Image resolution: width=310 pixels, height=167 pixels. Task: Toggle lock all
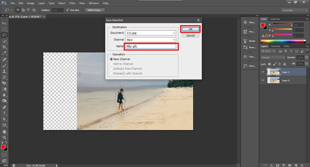coord(284,64)
